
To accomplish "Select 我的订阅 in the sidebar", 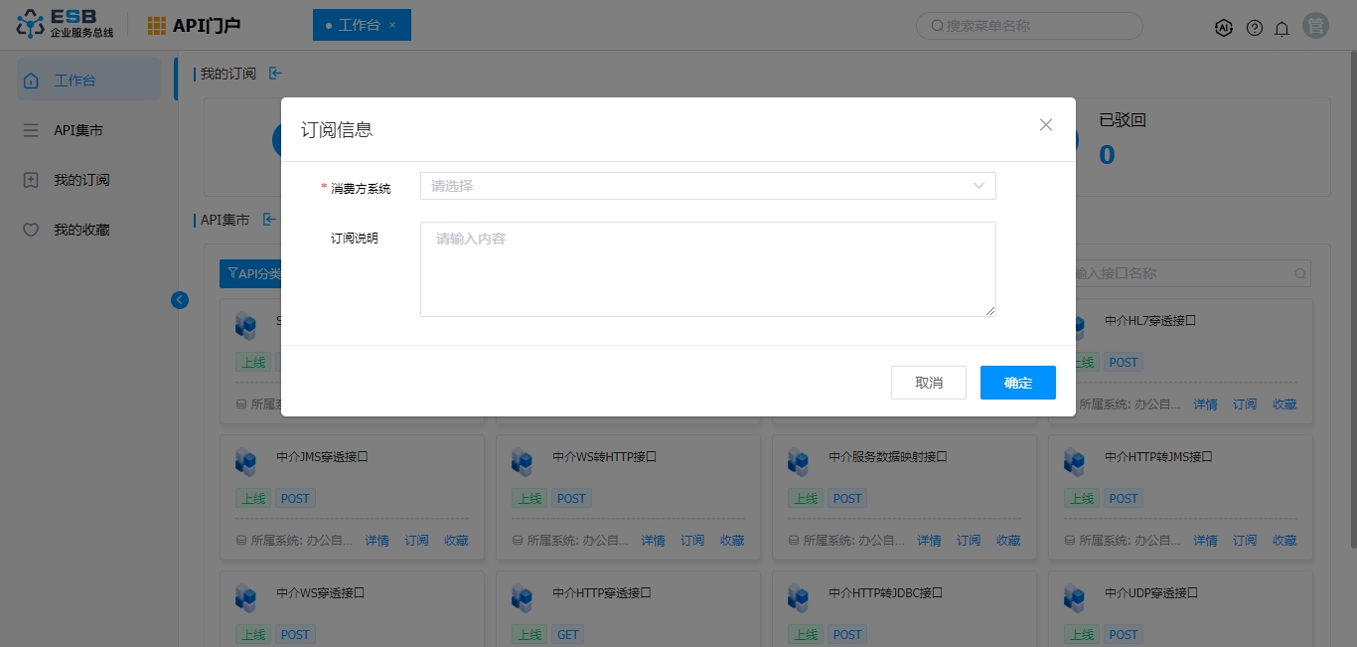I will [81, 180].
